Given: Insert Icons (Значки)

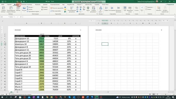Looking at the screenshot, I should [x=30, y=9].
